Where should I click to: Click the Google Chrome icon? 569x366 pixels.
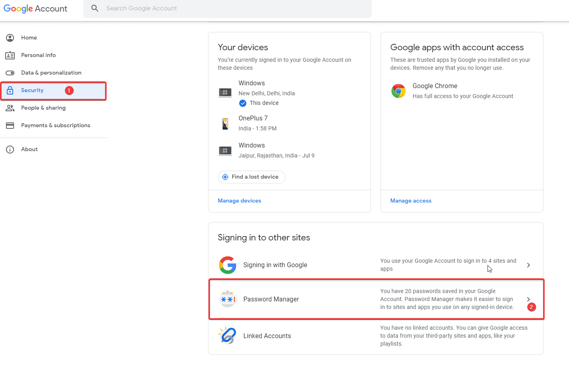point(398,91)
